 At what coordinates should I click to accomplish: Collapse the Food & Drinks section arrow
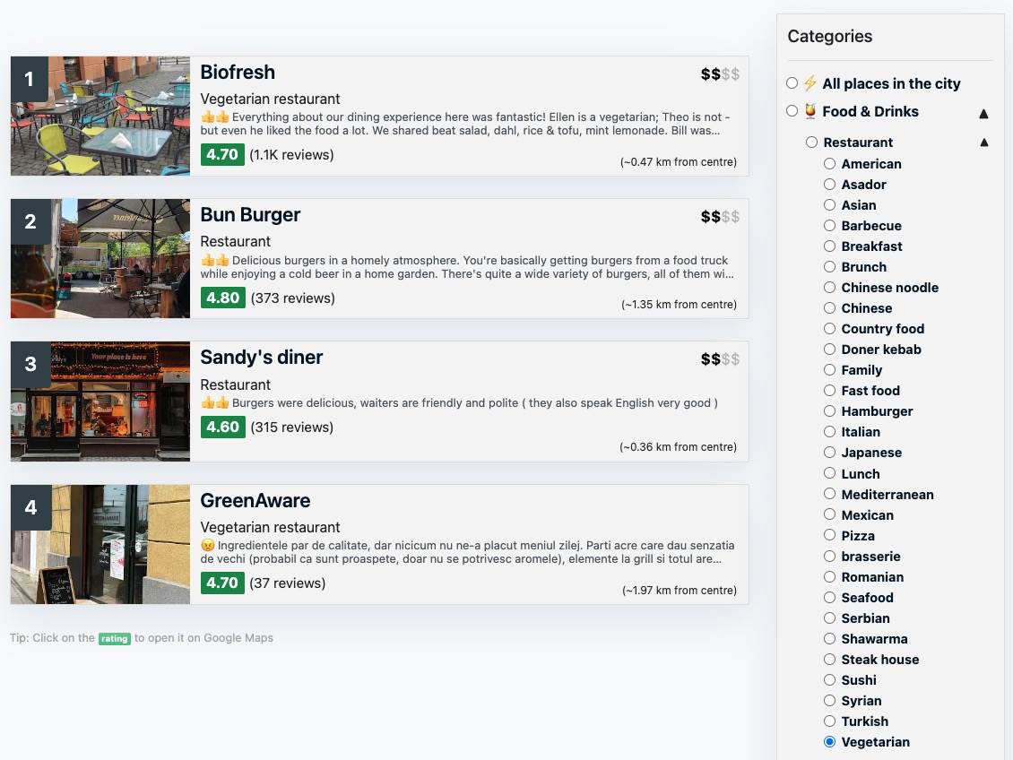(983, 113)
